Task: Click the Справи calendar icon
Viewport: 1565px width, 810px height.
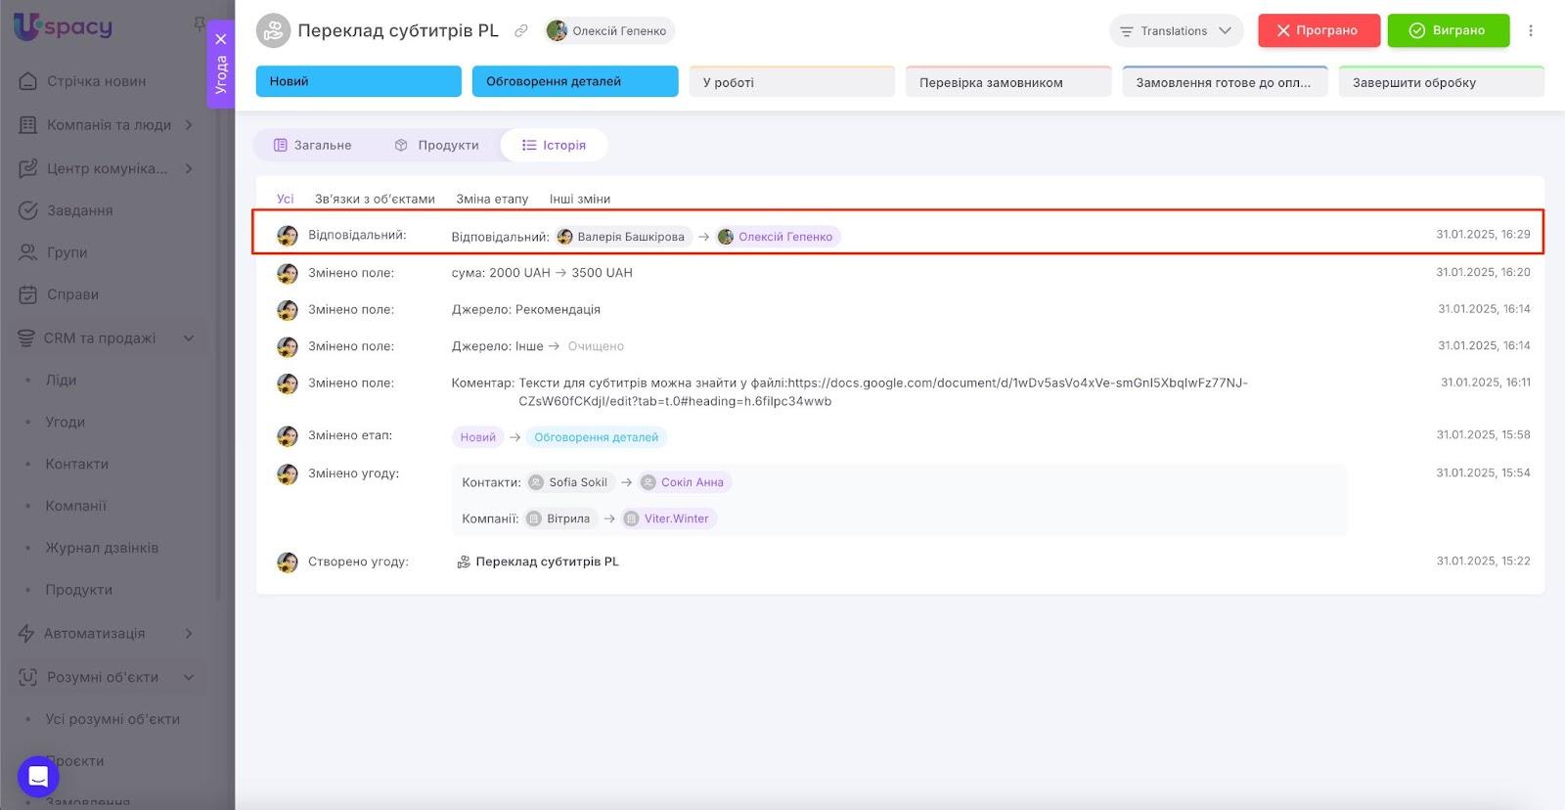Action: pos(28,294)
